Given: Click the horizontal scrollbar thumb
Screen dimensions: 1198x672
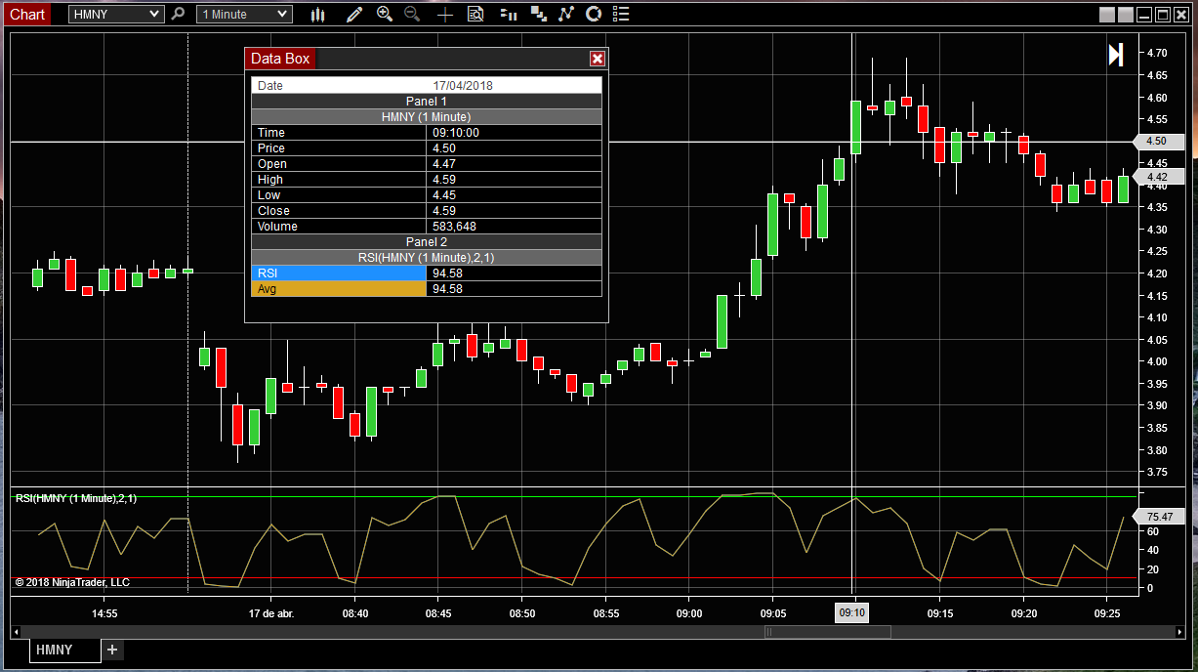Looking at the screenshot, I should (x=828, y=632).
